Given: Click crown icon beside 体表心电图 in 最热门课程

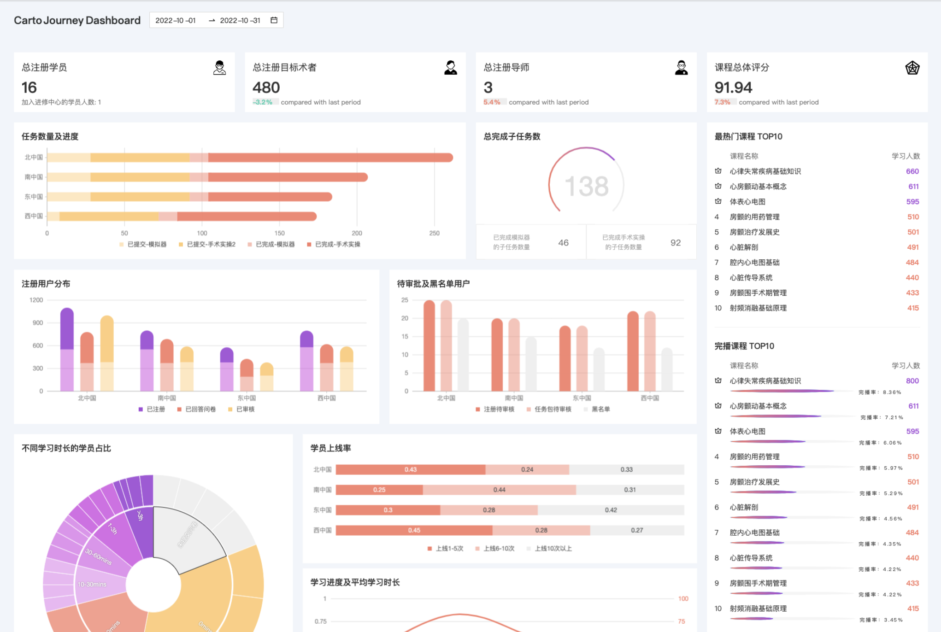Looking at the screenshot, I should point(718,201).
